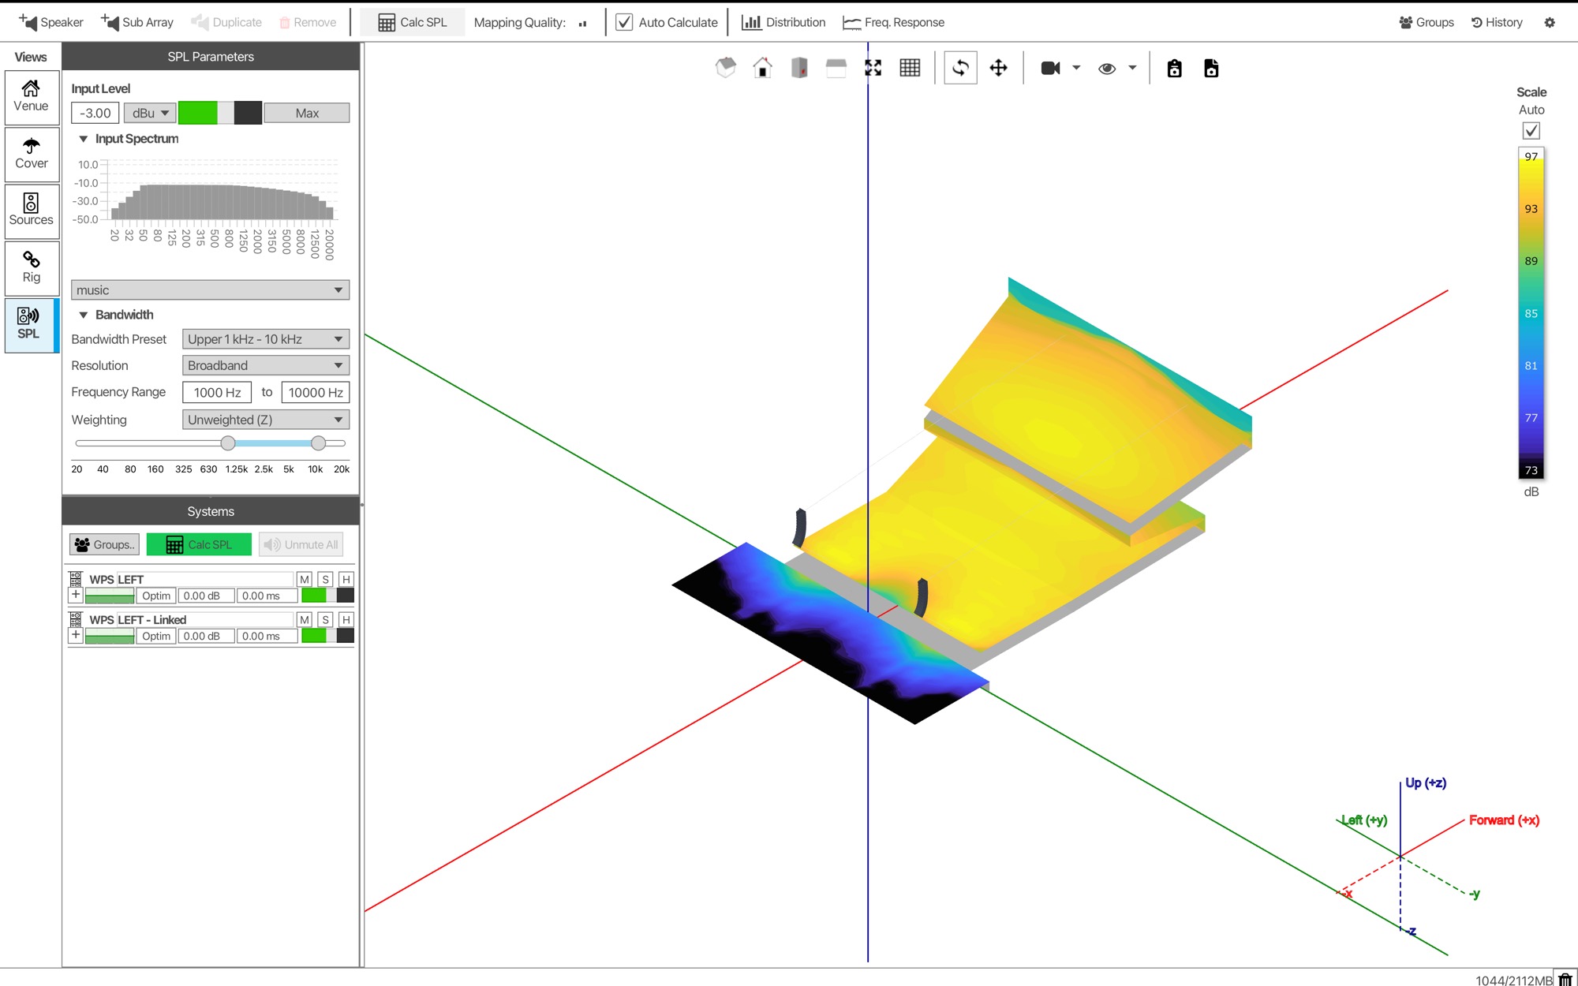Mute the WPS LEFT system

[x=305, y=579]
